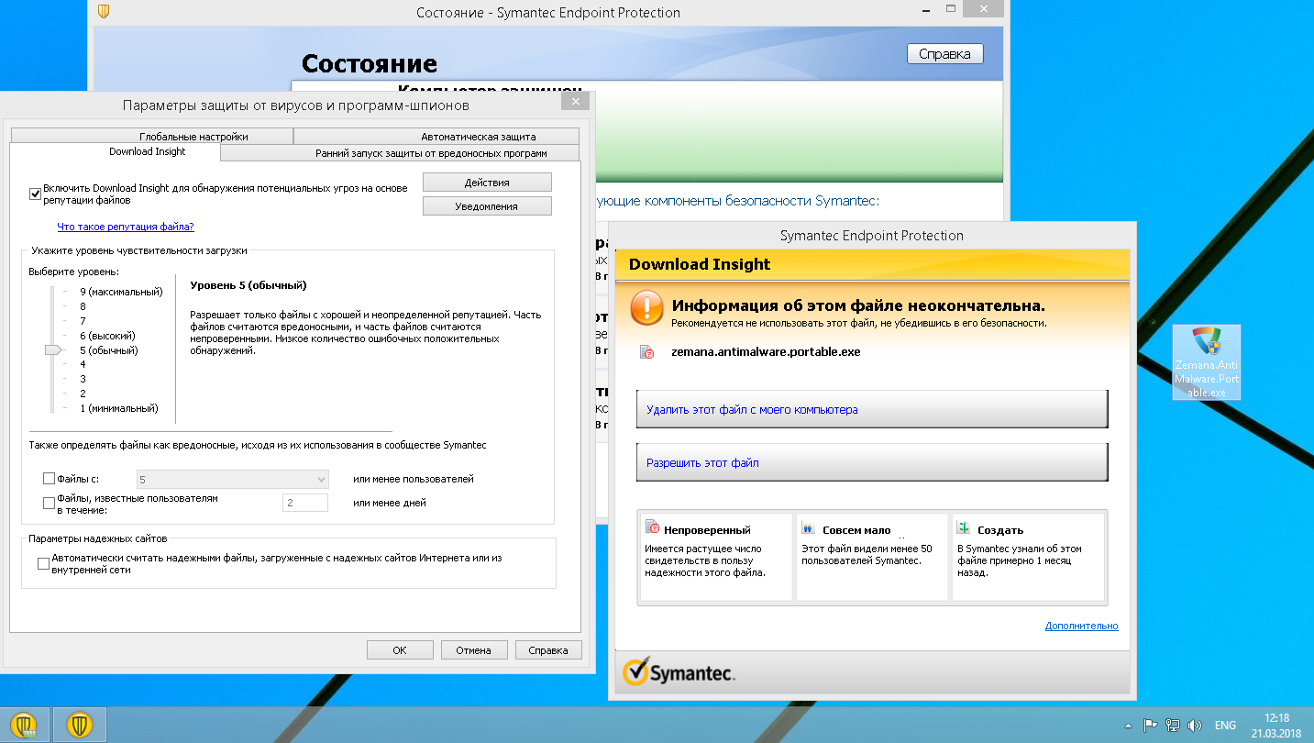Open first Symantec shield taskbar icon
1314x743 pixels.
(25, 725)
